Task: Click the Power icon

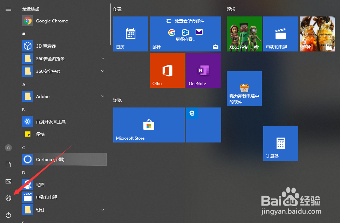Action: [x=8, y=215]
